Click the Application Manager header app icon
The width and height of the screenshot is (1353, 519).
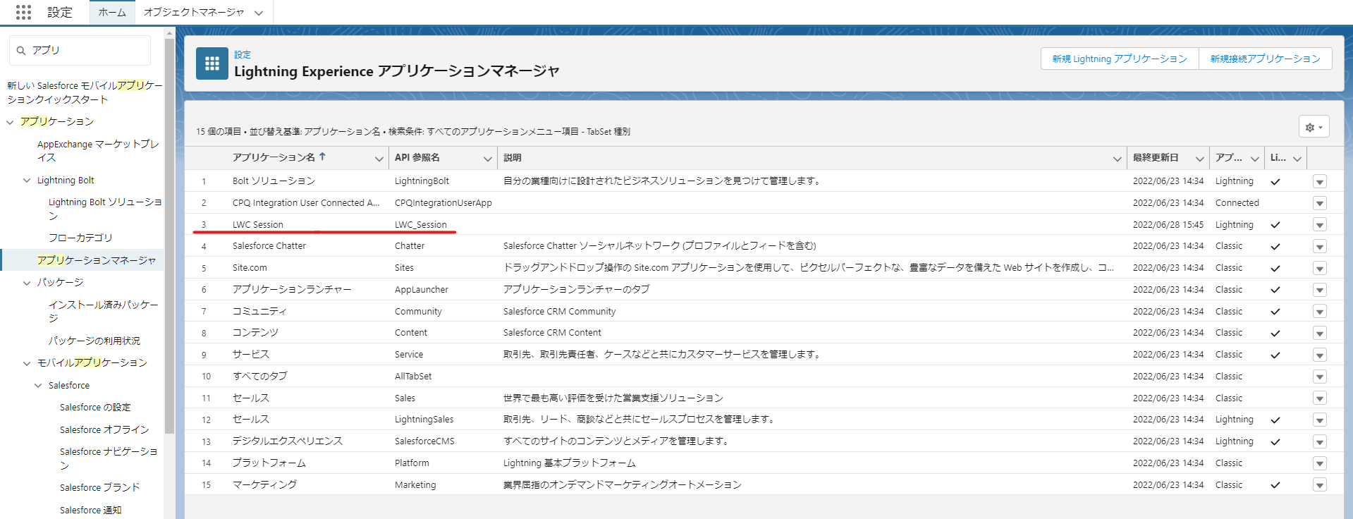pyautogui.click(x=212, y=63)
